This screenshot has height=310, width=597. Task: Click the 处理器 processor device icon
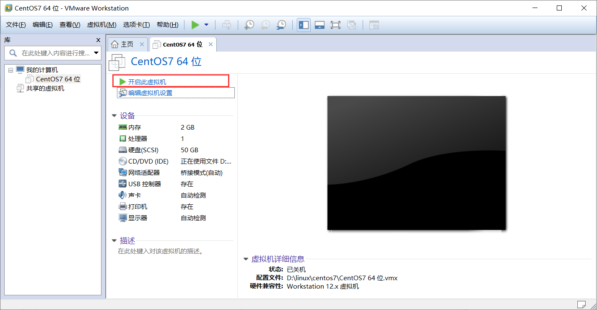(x=122, y=138)
